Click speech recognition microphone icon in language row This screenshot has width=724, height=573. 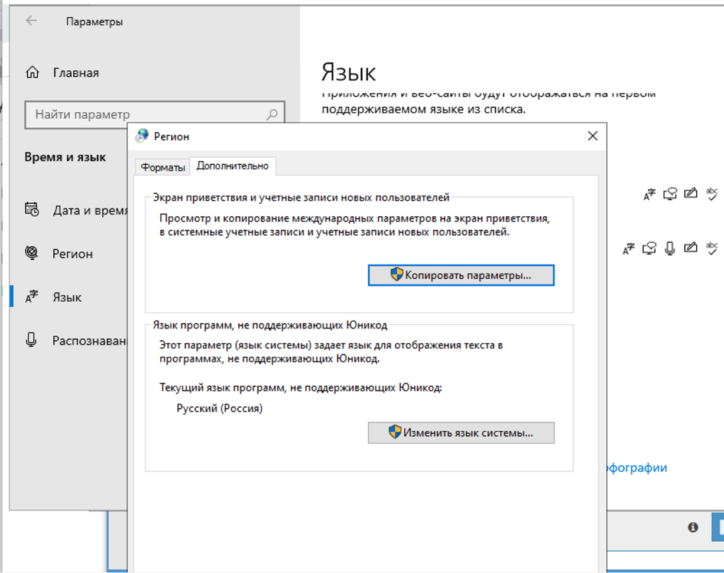670,249
